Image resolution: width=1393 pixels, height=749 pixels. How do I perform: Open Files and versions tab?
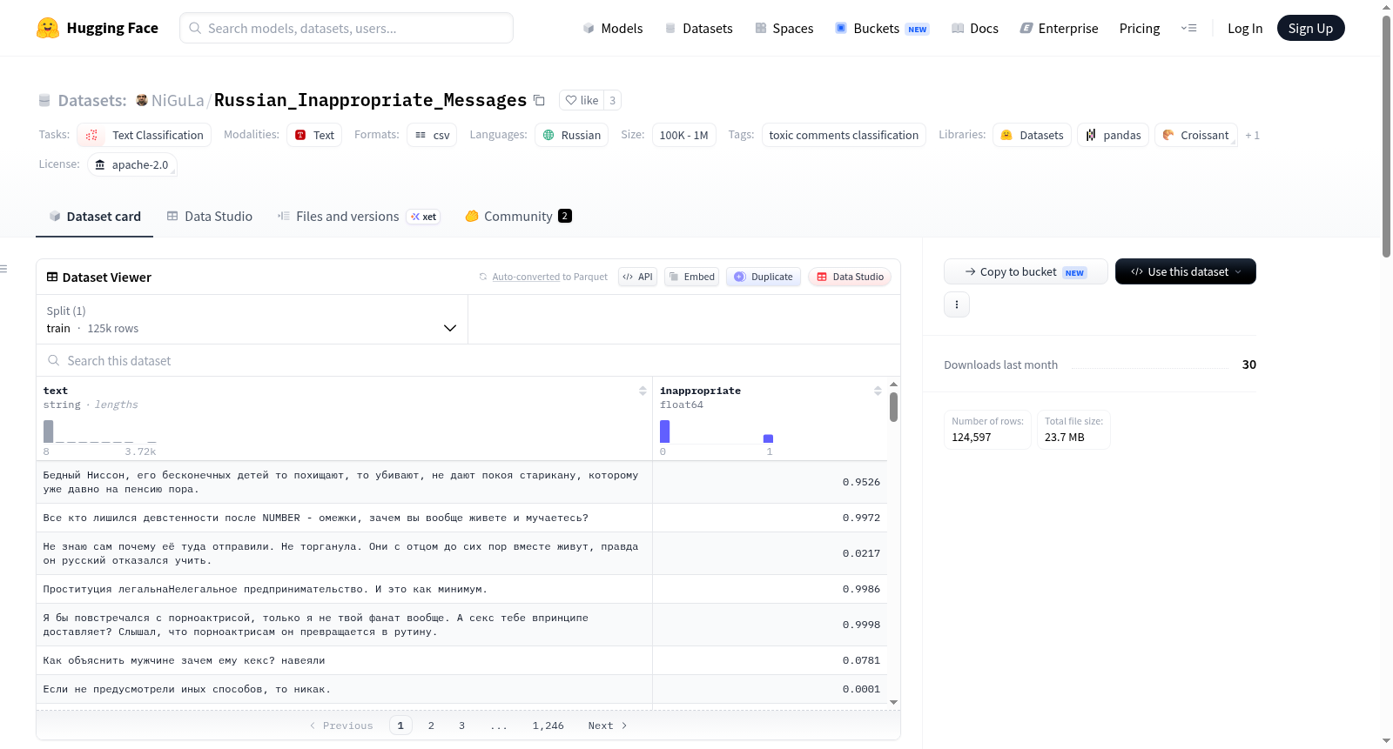tap(359, 216)
